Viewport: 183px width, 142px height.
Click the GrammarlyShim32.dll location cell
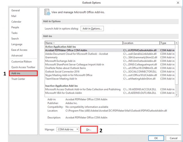[x=140, y=57]
